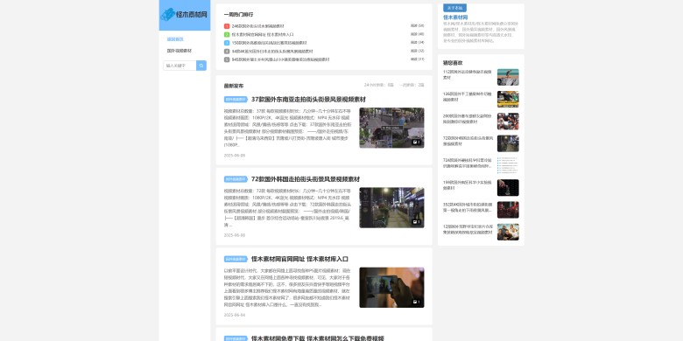The width and height of the screenshot is (683, 341).
Task: Click the image count icon on the Korea night street thumbnail
Action: point(417,222)
